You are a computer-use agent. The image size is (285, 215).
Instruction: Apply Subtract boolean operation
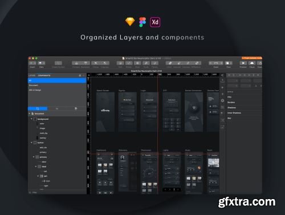coord(179,63)
